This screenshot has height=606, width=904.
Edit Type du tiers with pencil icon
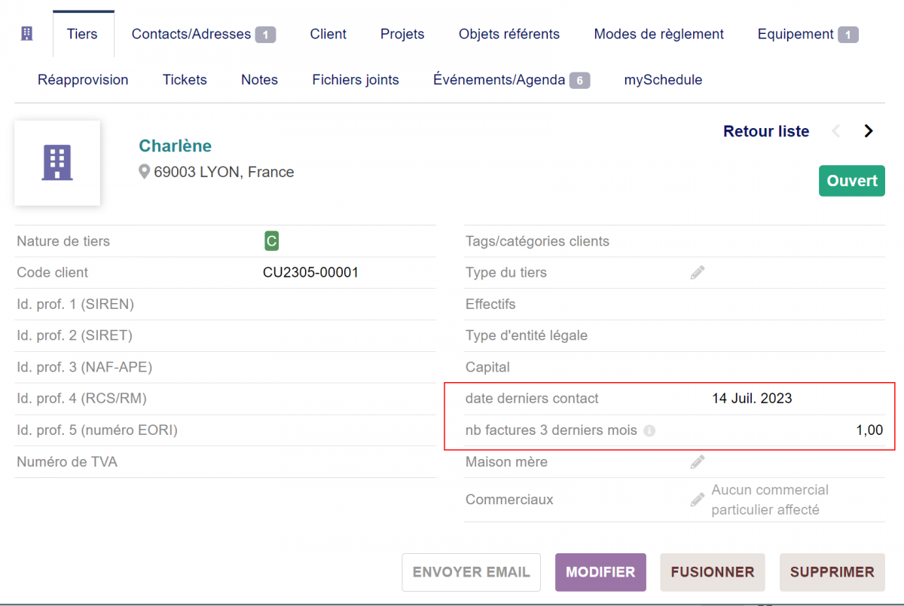click(x=698, y=273)
